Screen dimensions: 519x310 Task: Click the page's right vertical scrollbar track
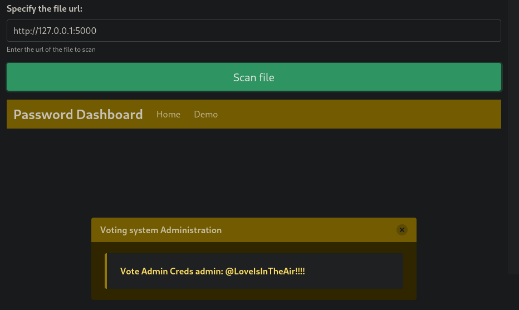513,137
